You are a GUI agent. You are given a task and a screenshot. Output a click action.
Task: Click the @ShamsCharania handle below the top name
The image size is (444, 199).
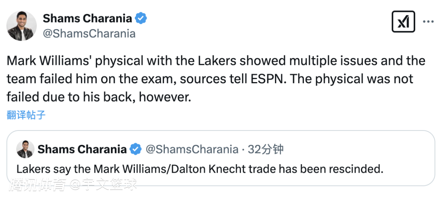[x=89, y=34]
